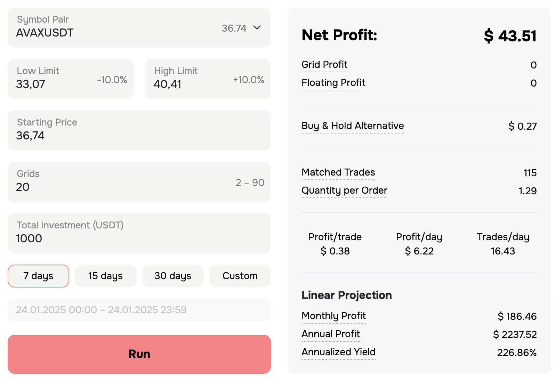Click the Matched Trades label
The height and width of the screenshot is (381, 555).
pyautogui.click(x=338, y=172)
